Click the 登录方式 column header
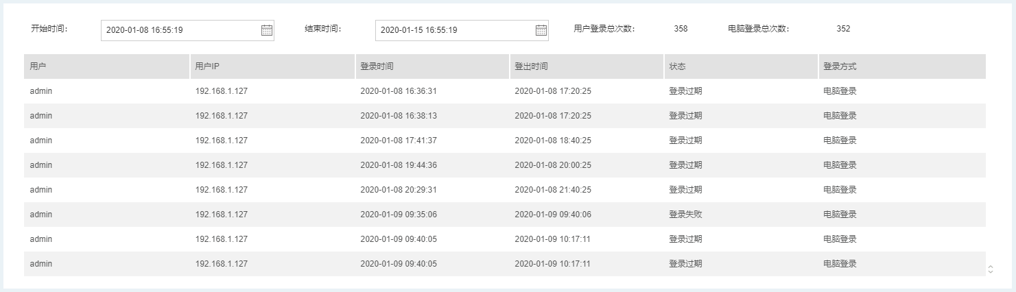This screenshot has height=292, width=1016. (840, 66)
